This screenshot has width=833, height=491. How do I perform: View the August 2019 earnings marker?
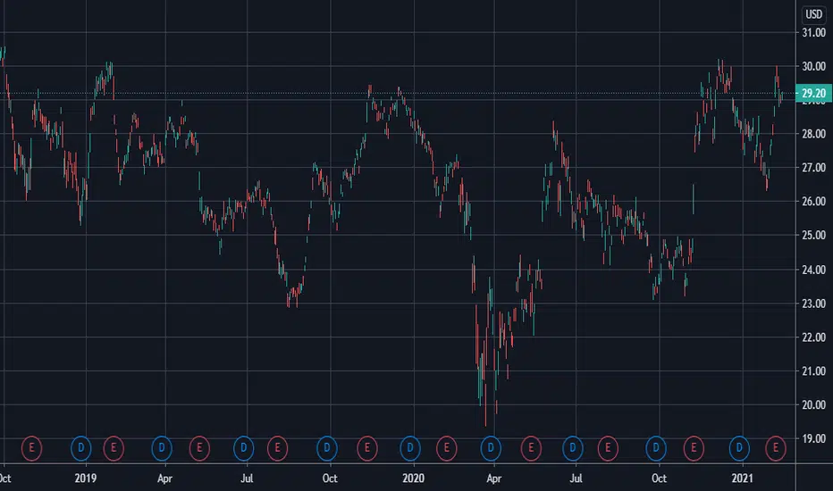[x=277, y=448]
